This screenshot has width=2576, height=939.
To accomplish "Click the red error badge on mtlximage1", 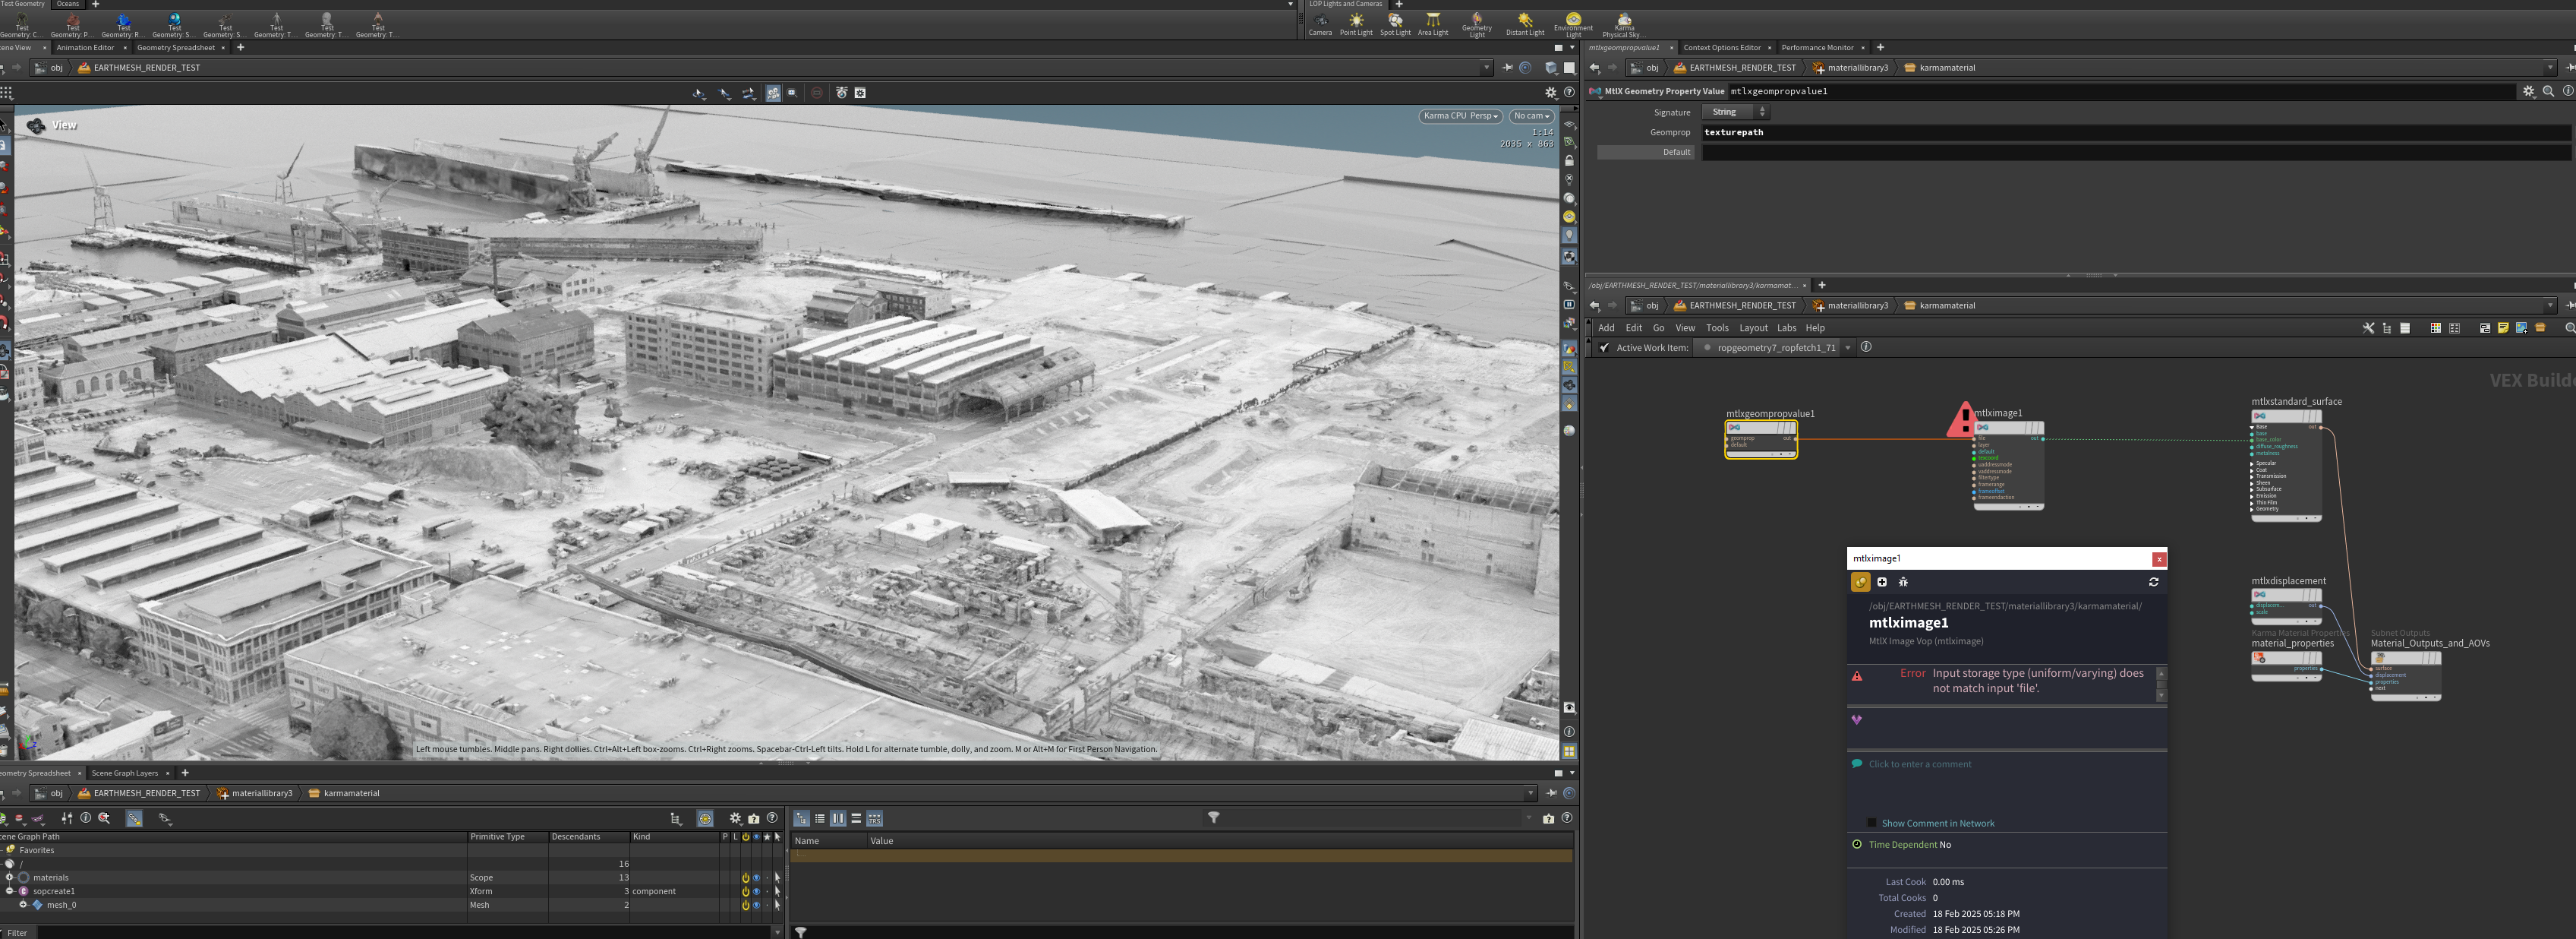I will coord(1962,420).
